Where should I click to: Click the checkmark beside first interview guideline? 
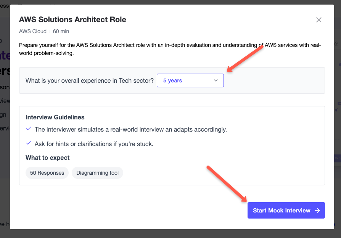tap(28, 129)
